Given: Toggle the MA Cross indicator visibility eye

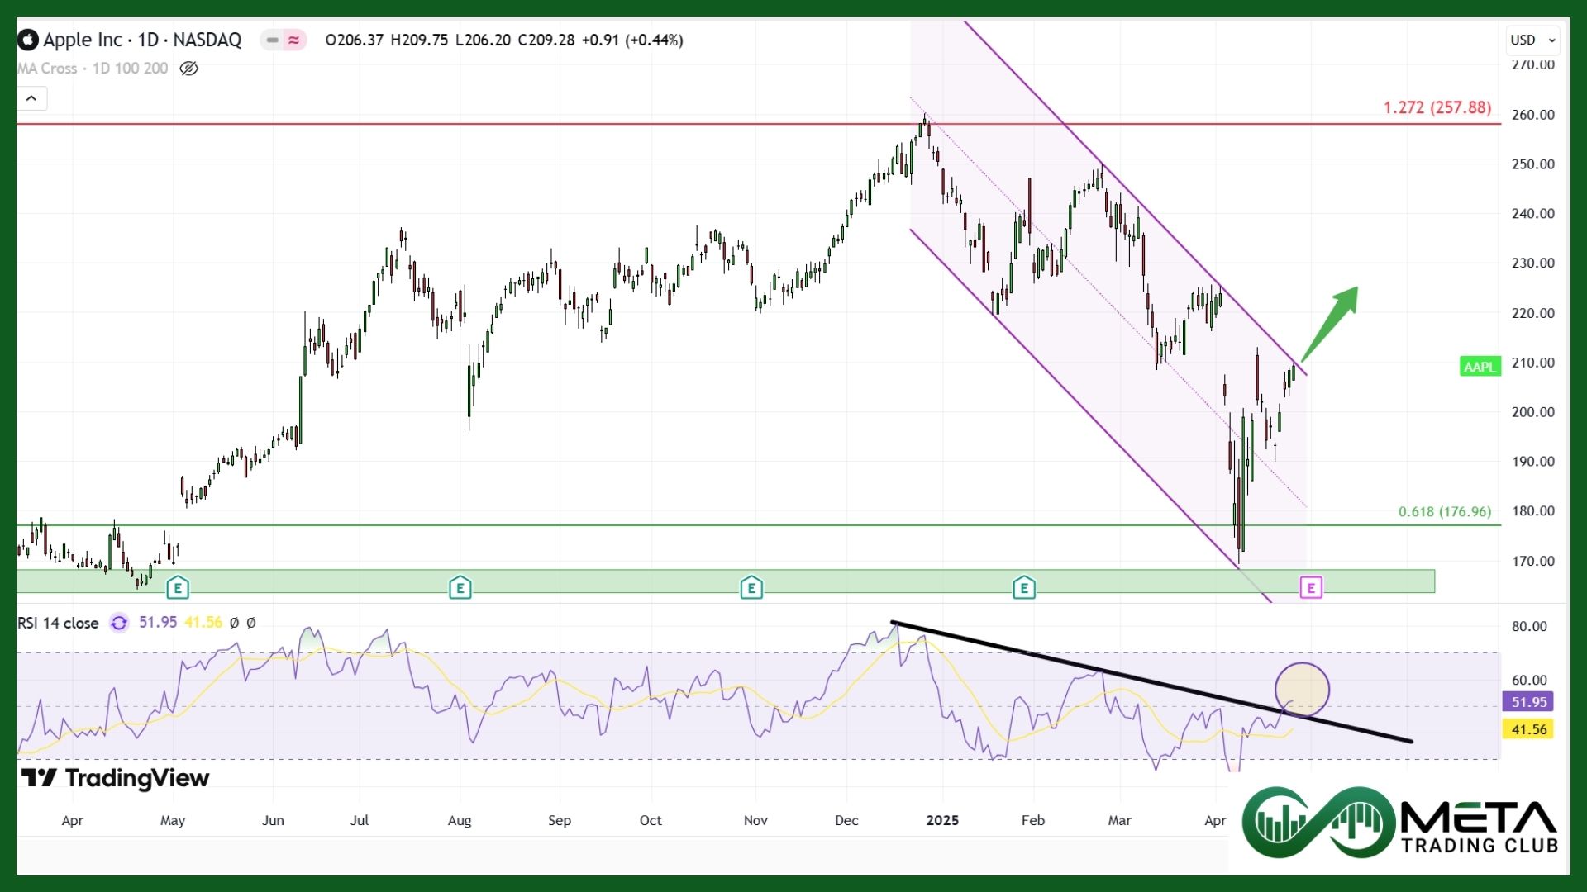Looking at the screenshot, I should click(x=188, y=69).
